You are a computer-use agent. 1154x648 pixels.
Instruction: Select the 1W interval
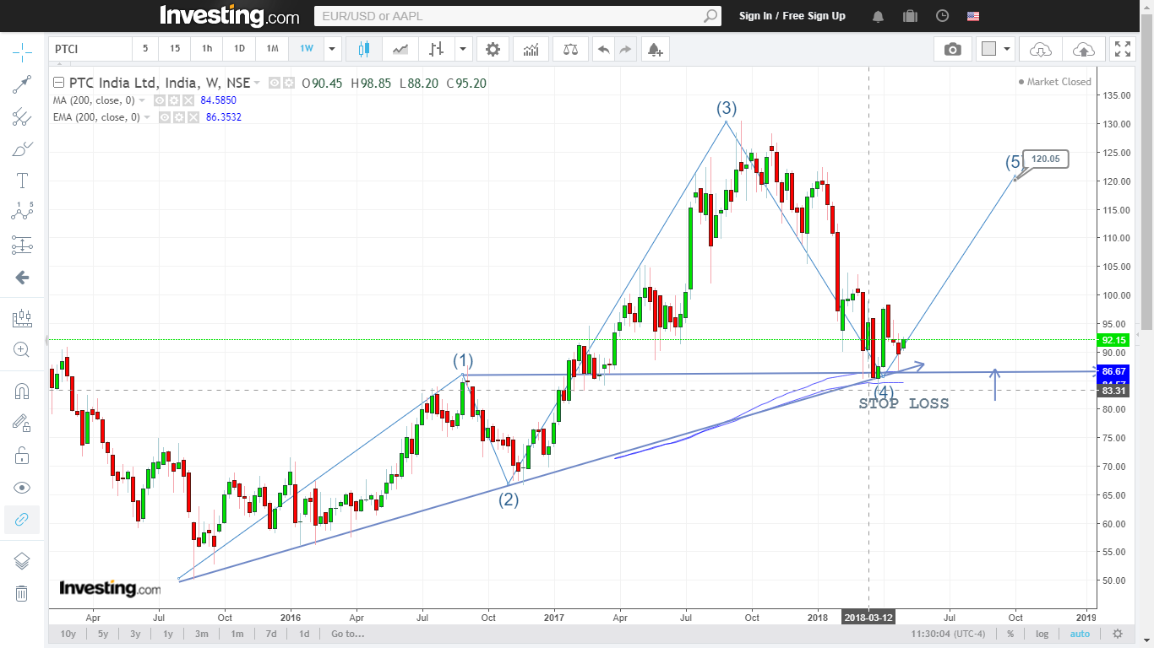pyautogui.click(x=306, y=49)
